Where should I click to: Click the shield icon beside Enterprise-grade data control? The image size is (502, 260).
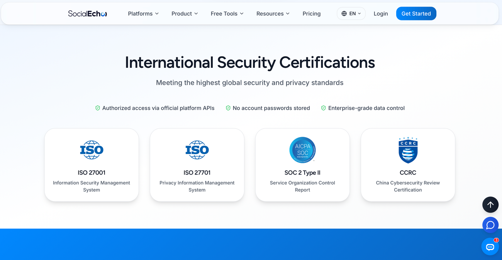coord(324,108)
